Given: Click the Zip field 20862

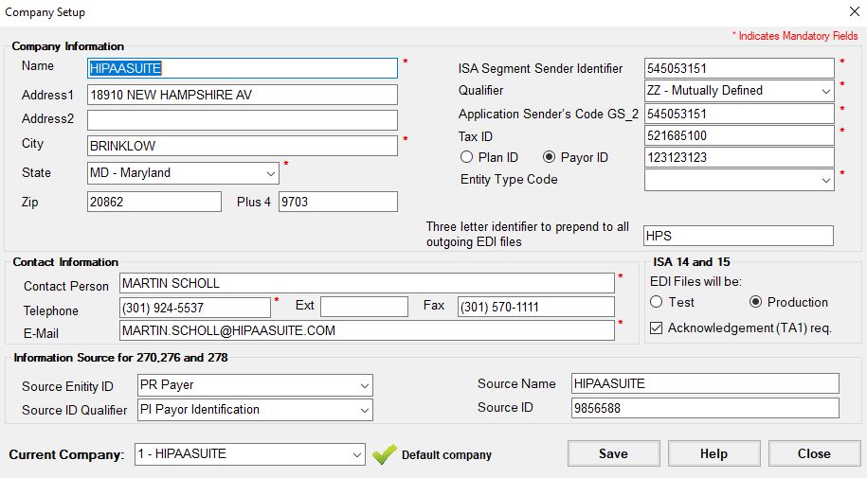Looking at the screenshot, I should click(x=154, y=202).
